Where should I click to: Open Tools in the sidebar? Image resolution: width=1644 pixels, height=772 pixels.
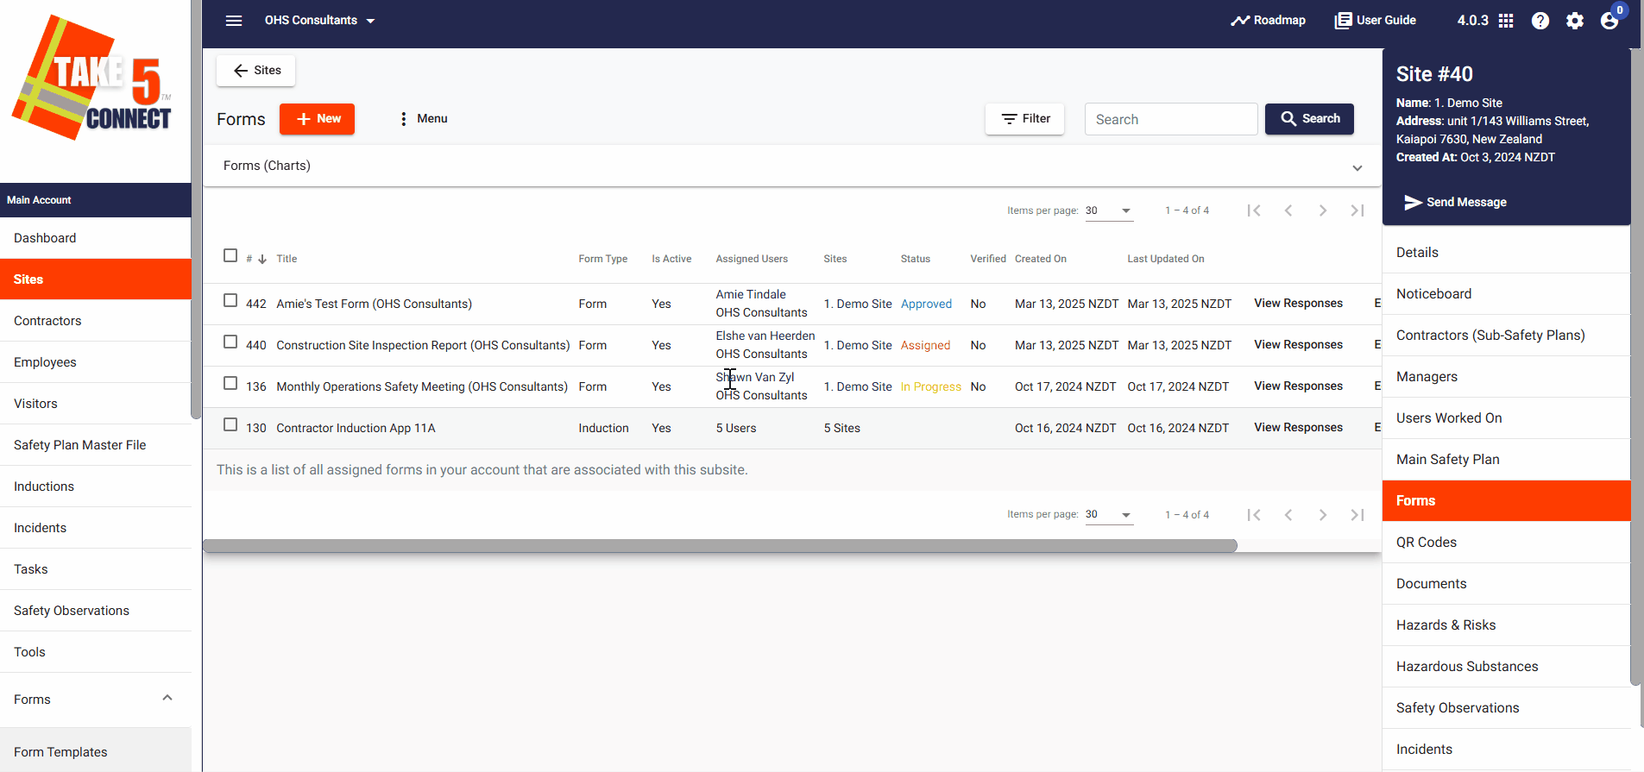[x=95, y=652]
